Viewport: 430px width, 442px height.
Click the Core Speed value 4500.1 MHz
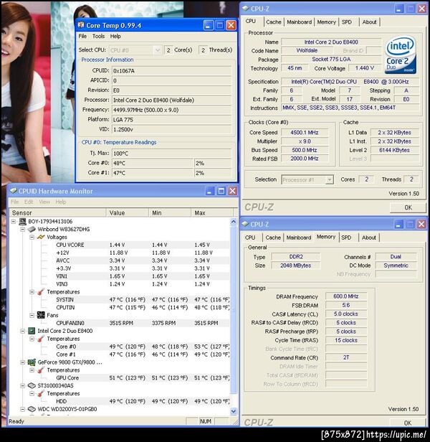point(305,133)
